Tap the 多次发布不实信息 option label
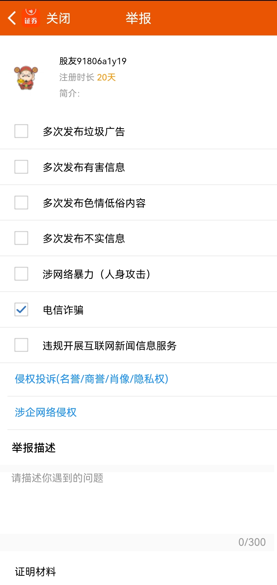Screen dimensions: 277x585 tap(84, 239)
